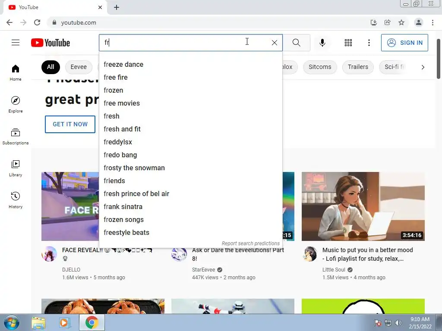Image resolution: width=442 pixels, height=331 pixels.
Task: Open the Little Soul channel avatar
Action: point(310,253)
